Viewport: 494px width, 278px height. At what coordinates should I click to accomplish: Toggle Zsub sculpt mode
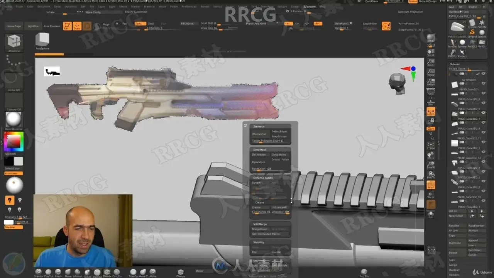[x=151, y=24]
